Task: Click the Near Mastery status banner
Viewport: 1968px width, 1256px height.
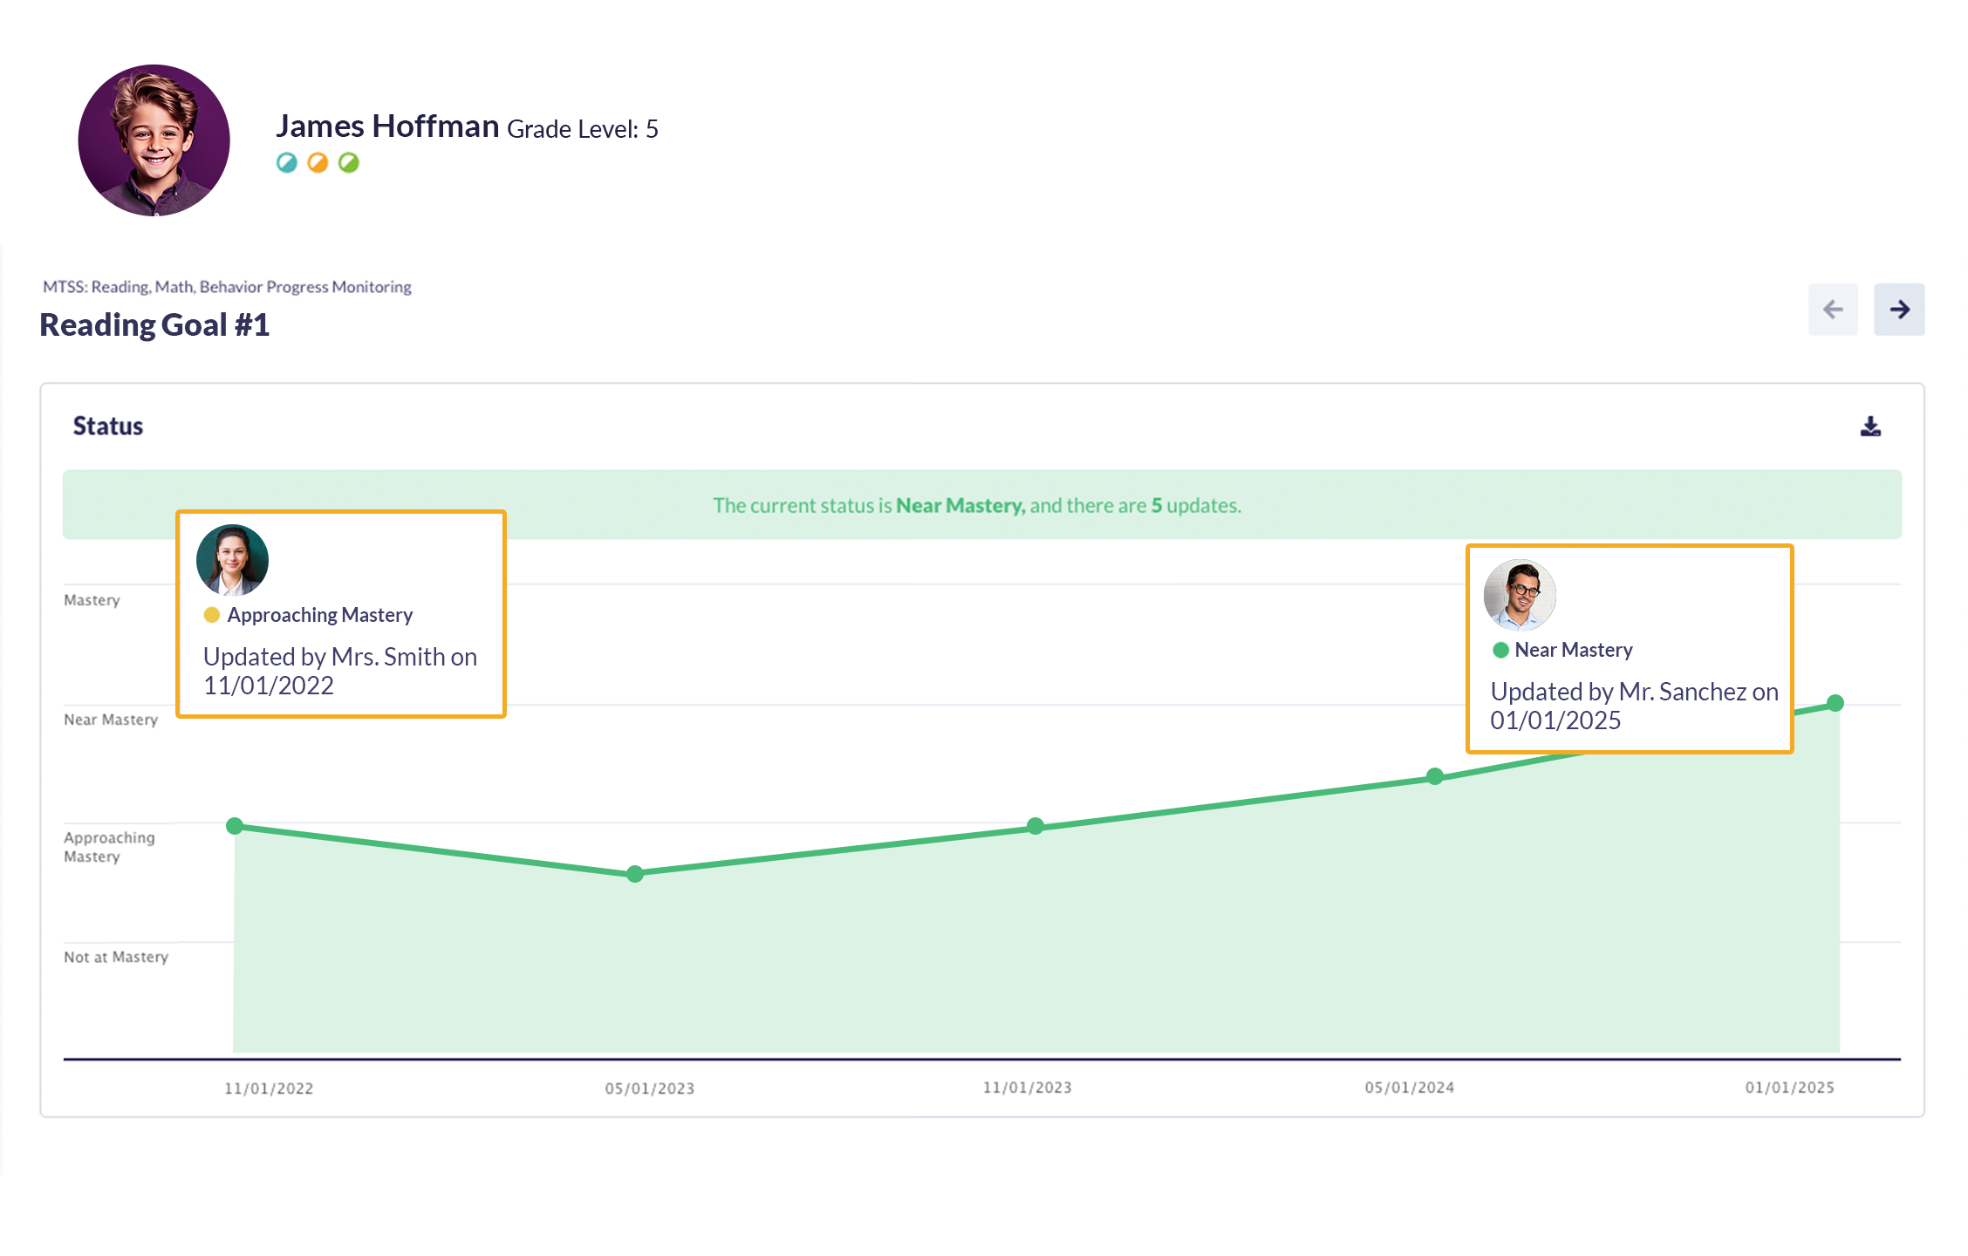Action: click(x=977, y=505)
